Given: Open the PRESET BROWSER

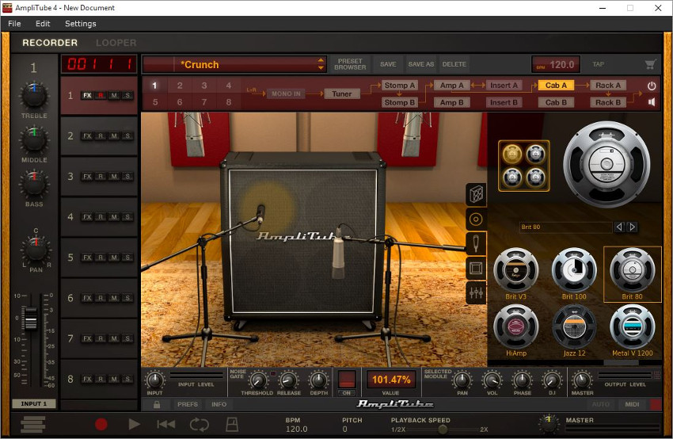Looking at the screenshot, I should pyautogui.click(x=350, y=64).
